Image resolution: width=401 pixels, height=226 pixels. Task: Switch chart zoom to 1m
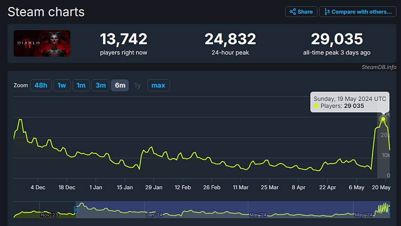pos(81,85)
